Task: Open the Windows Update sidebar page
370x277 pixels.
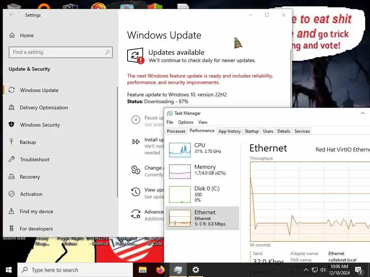Action: click(x=60, y=90)
